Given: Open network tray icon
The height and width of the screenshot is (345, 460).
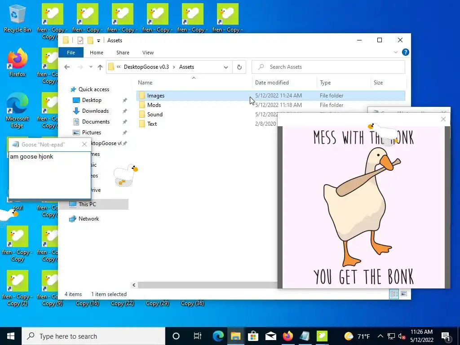Looking at the screenshot, I should (x=391, y=336).
